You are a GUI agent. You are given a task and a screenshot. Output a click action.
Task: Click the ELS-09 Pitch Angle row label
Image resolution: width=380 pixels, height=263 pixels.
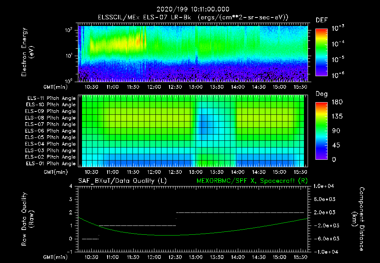(x=50, y=111)
